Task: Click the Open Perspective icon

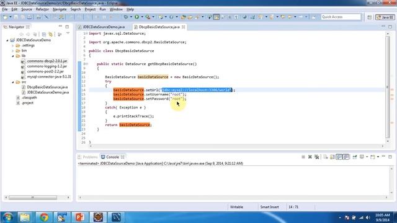Action: coord(370,17)
